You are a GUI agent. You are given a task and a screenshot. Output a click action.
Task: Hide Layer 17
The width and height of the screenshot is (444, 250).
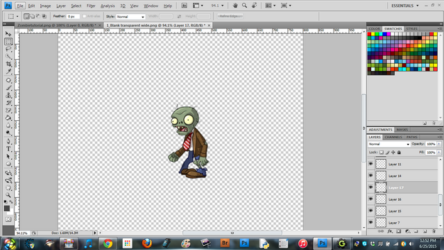point(370,187)
